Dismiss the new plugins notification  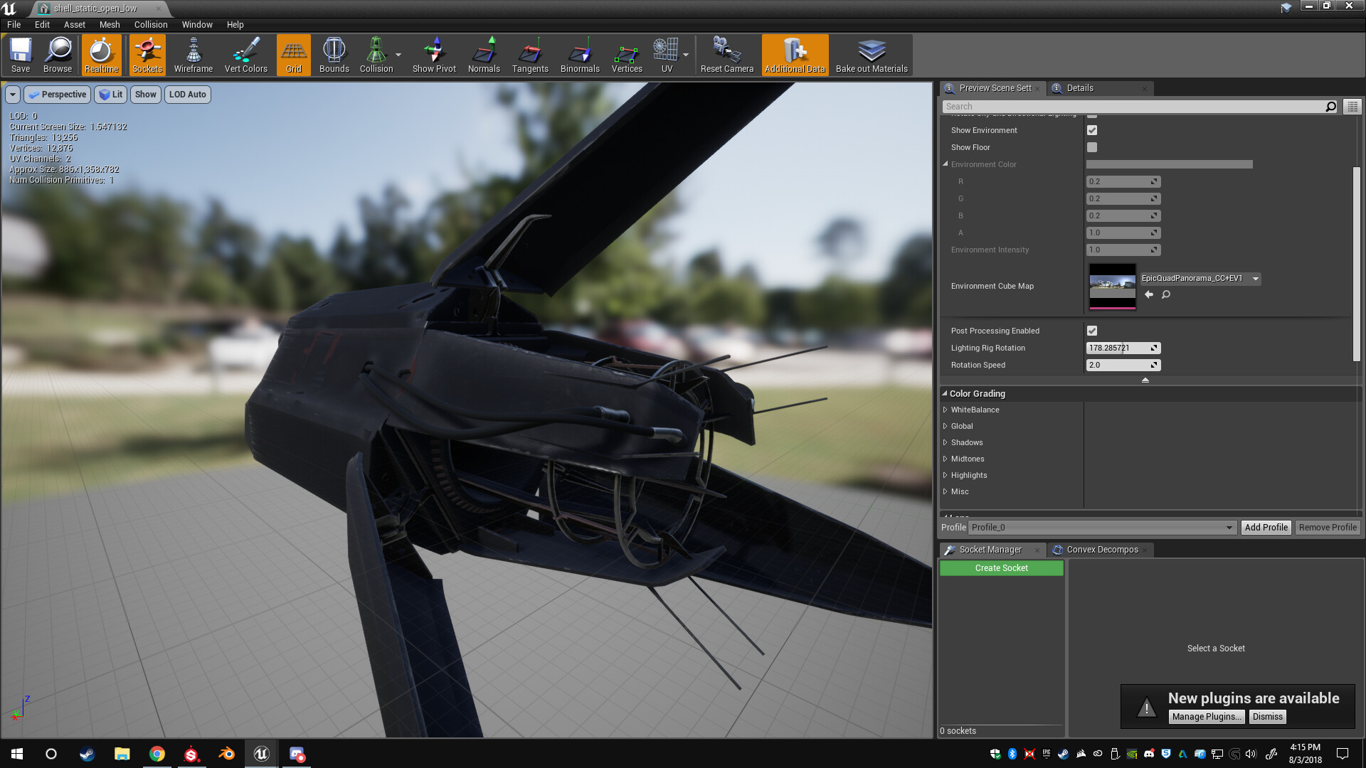click(1267, 717)
